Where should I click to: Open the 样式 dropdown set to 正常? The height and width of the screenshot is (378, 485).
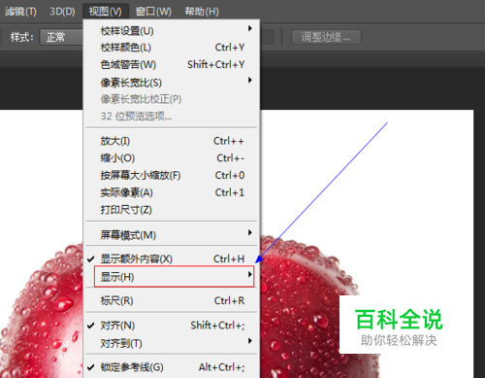(x=61, y=37)
